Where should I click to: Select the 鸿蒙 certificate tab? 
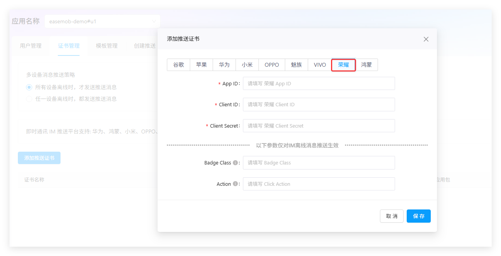(366, 65)
